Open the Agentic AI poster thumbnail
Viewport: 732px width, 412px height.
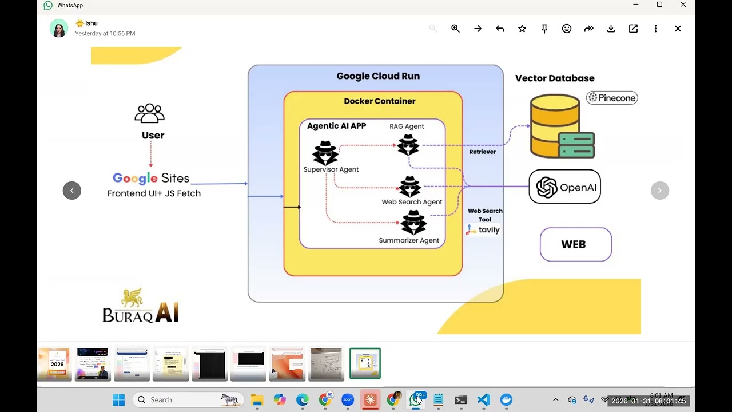point(93,364)
